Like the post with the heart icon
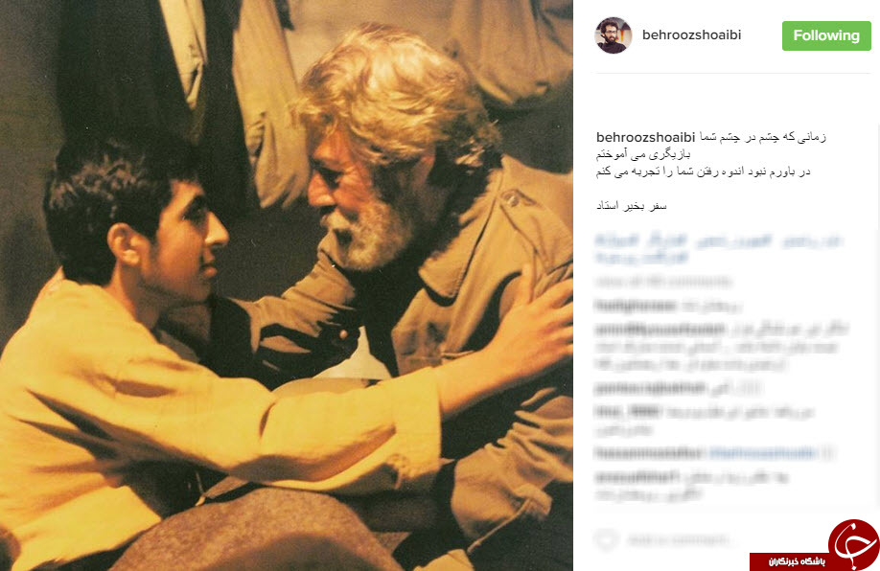Viewport: 880px width, 571px height. click(x=606, y=539)
